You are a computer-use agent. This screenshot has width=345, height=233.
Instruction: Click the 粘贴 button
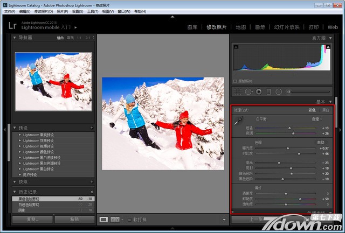(74, 220)
